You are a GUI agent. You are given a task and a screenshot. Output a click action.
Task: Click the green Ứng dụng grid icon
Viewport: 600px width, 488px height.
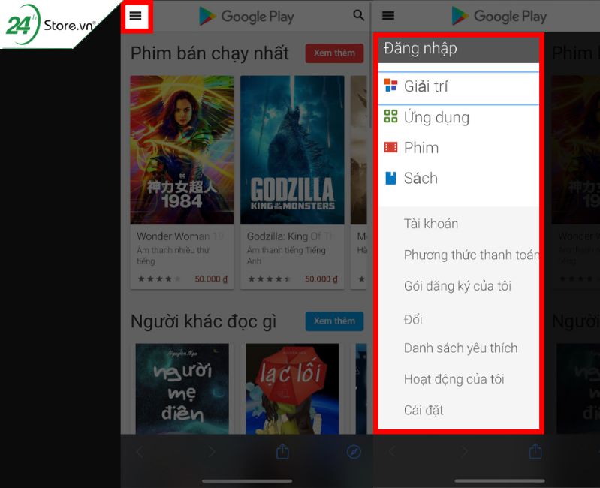pos(390,116)
